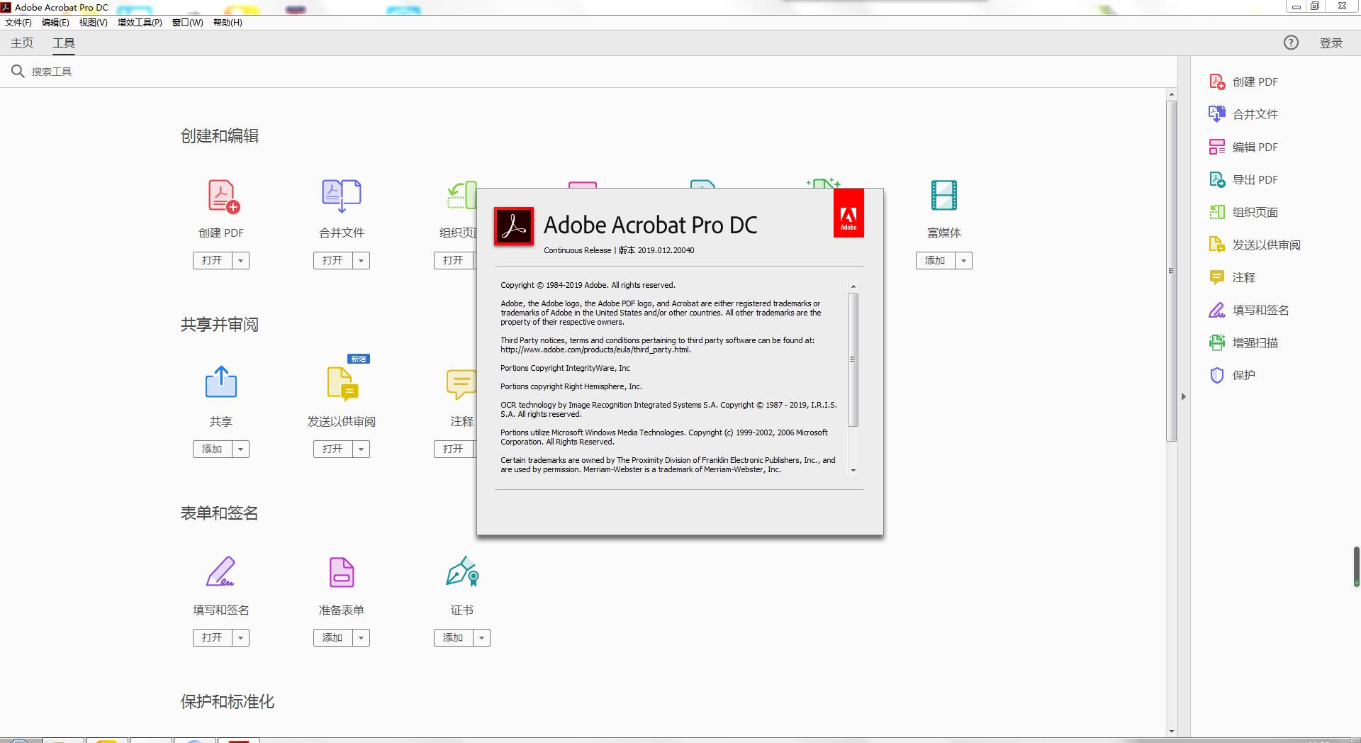Switch to the 工具 tab
1361x743 pixels.
[64, 43]
